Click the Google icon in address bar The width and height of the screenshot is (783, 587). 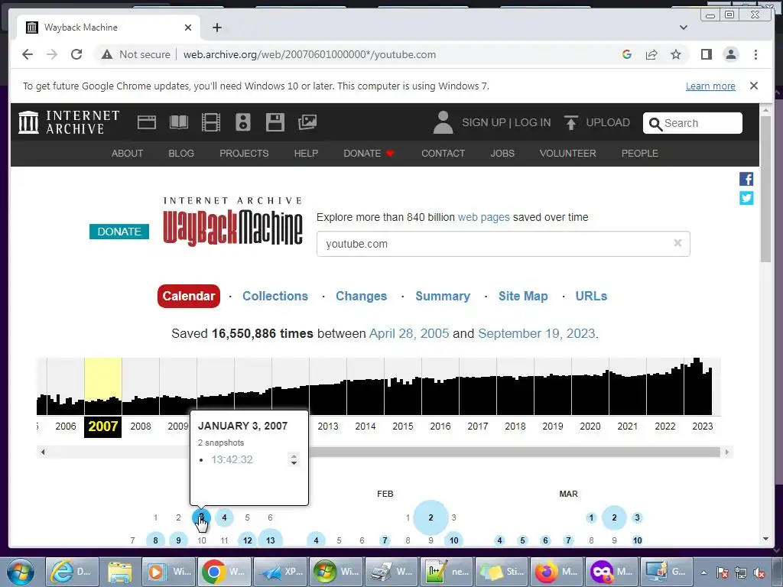click(627, 54)
